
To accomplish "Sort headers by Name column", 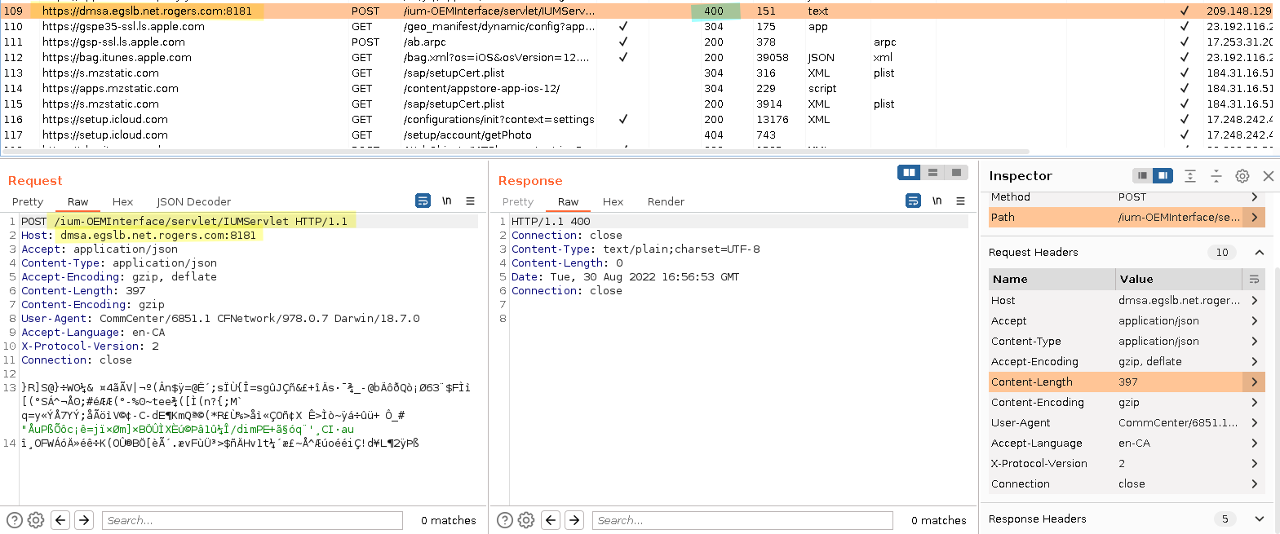I will (1051, 279).
